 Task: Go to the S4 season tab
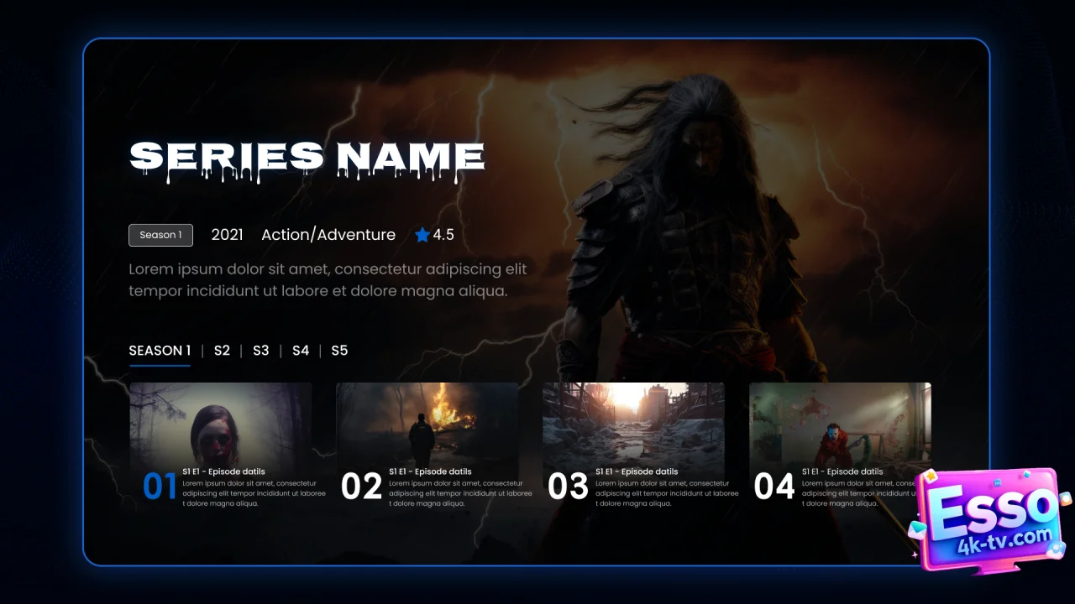pos(301,351)
